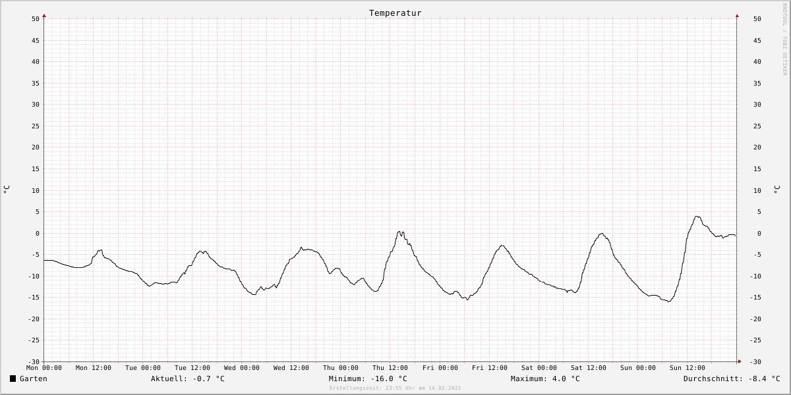Click the "Mon 12:00" time axis label
This screenshot has height=395, width=791.
pos(94,368)
